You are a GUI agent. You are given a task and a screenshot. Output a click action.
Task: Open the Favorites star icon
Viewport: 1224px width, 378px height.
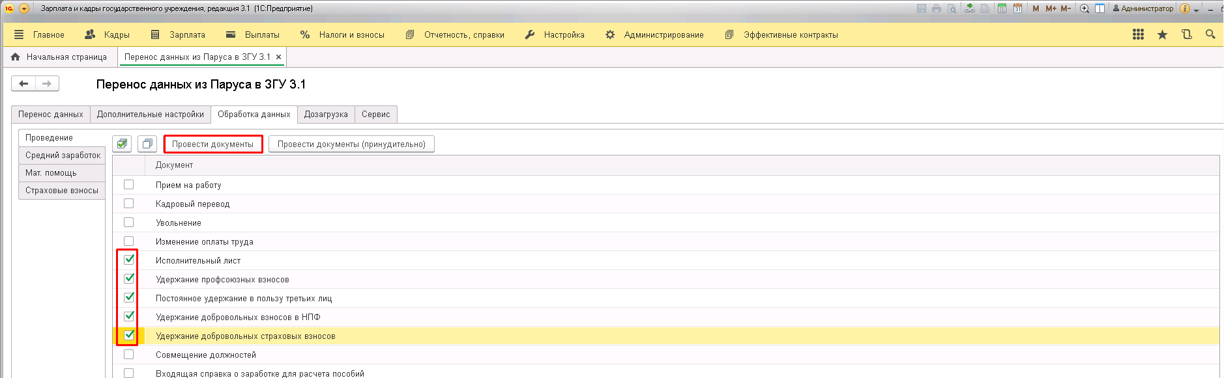[x=1162, y=34]
